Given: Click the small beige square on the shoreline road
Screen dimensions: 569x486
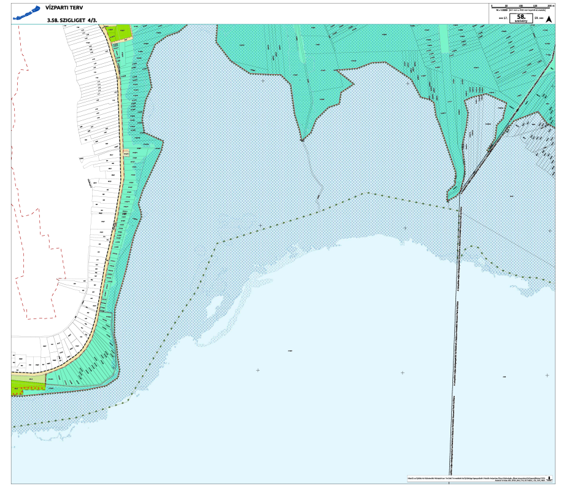Looking at the screenshot, I should [126, 153].
